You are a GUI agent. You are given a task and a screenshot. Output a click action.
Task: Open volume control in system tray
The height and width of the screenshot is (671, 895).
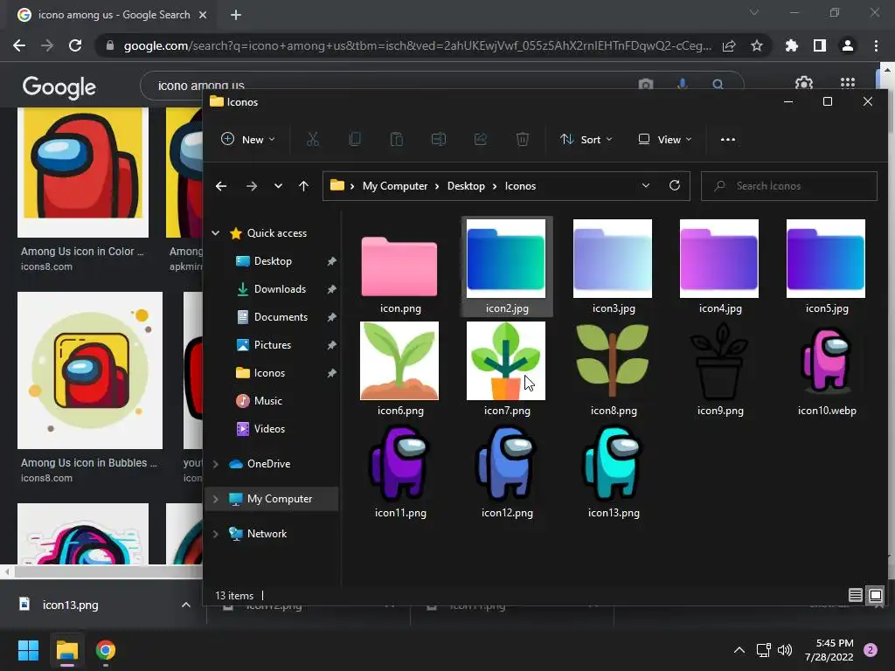point(785,650)
